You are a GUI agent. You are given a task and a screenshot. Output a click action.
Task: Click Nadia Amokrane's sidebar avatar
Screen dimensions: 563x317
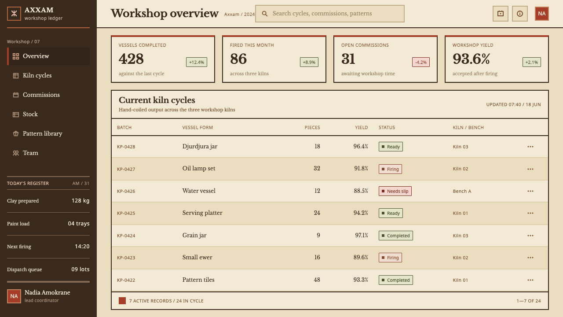(14, 296)
